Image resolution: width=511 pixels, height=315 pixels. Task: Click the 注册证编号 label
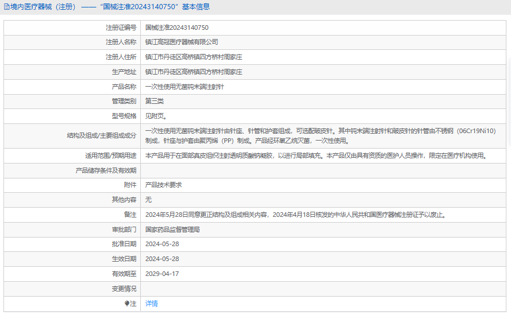(x=121, y=28)
